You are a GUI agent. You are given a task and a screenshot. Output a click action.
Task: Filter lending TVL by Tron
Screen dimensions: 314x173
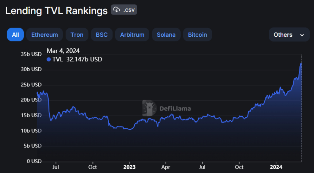77,35
